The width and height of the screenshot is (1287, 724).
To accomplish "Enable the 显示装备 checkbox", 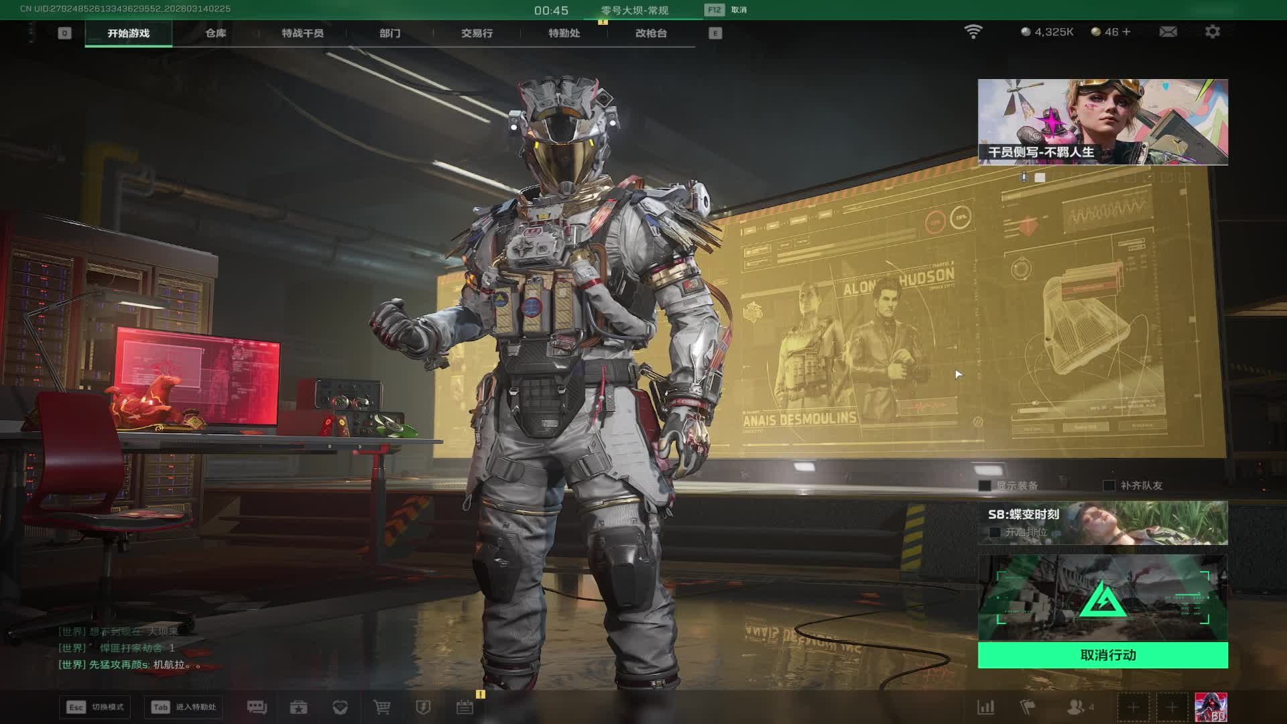I will click(985, 485).
